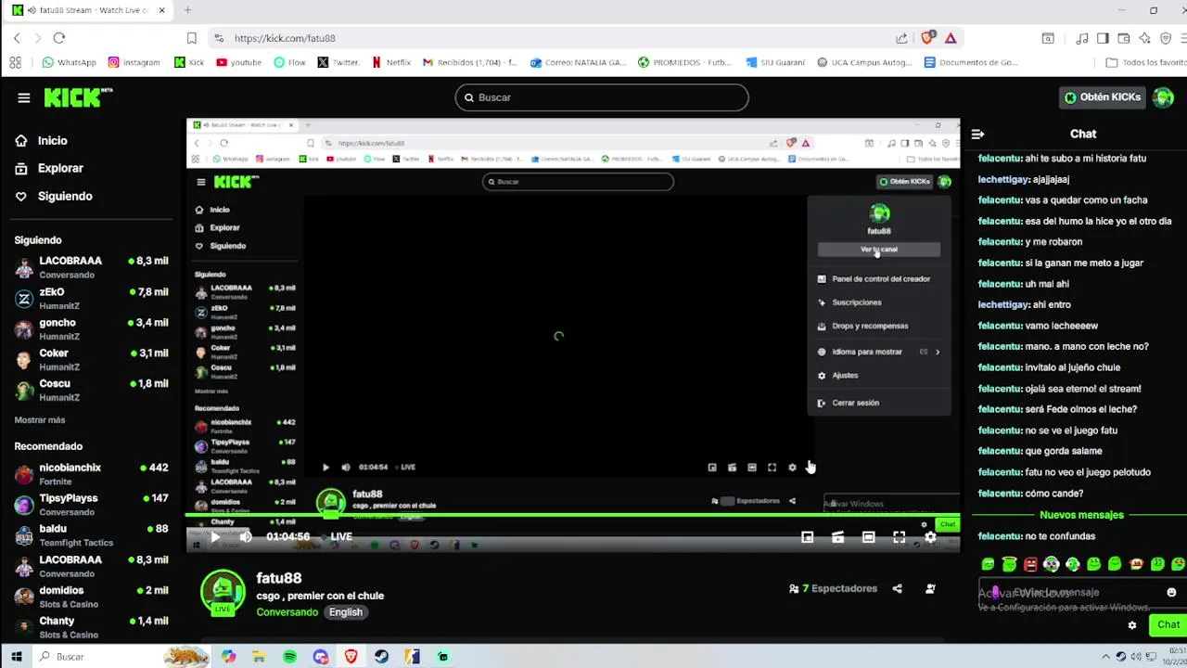Open the Todos los favoritos folder
This screenshot has width=1187, height=668.
(x=1146, y=62)
